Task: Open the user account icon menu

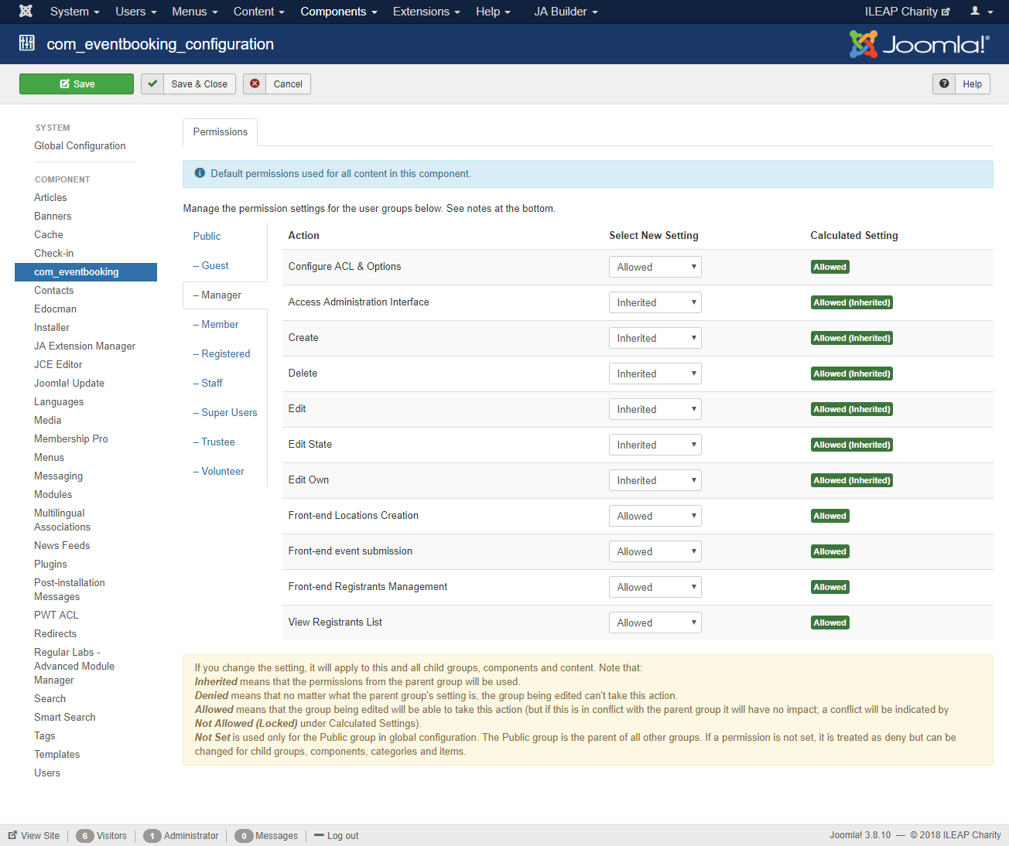Action: point(981,11)
